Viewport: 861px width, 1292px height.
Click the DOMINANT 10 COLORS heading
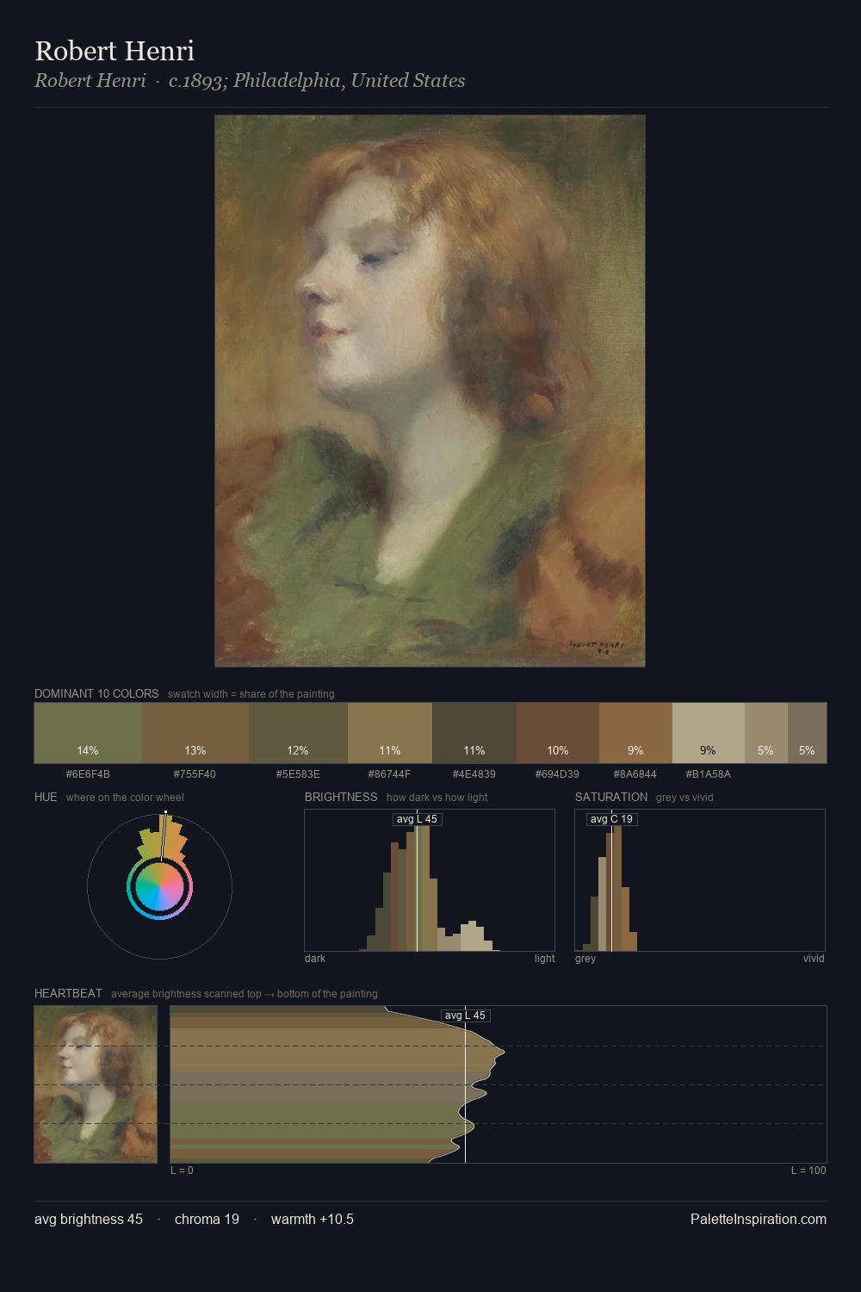pyautogui.click(x=96, y=693)
